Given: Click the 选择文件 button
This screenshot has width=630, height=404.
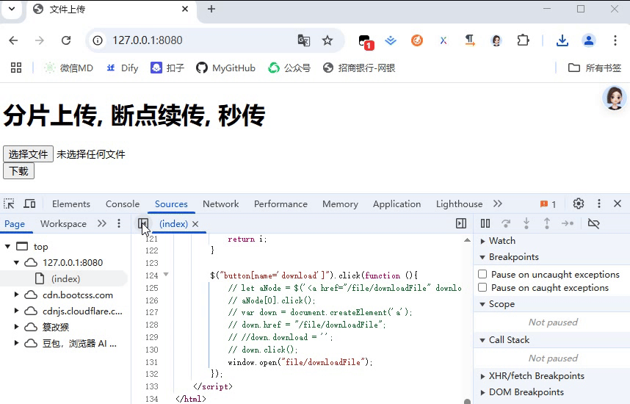Looking at the screenshot, I should tap(28, 154).
